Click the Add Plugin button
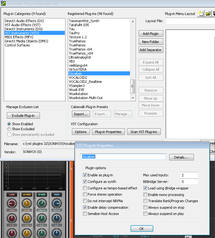 151,34
